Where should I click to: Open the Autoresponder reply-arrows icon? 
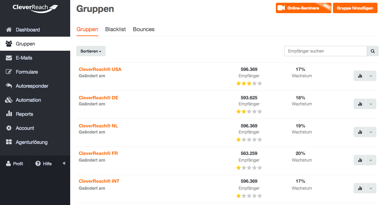coord(9,86)
